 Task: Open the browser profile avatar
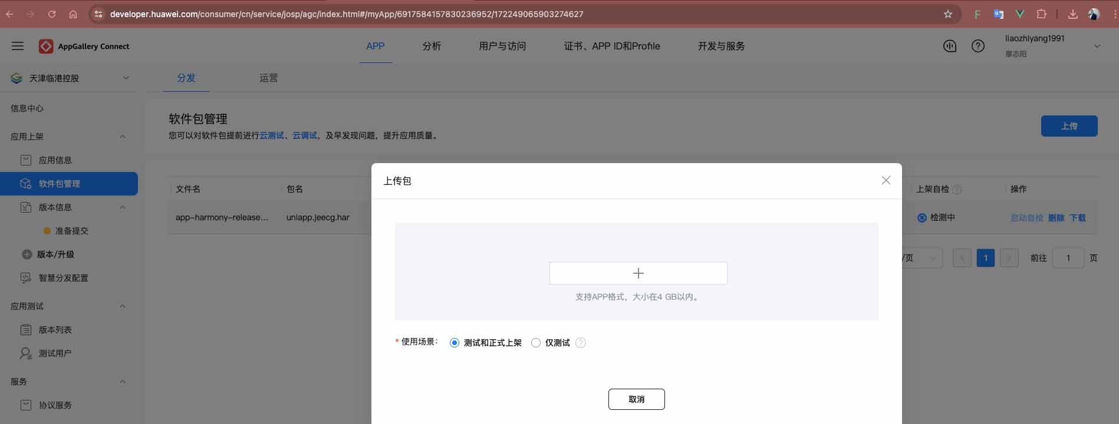(1094, 14)
